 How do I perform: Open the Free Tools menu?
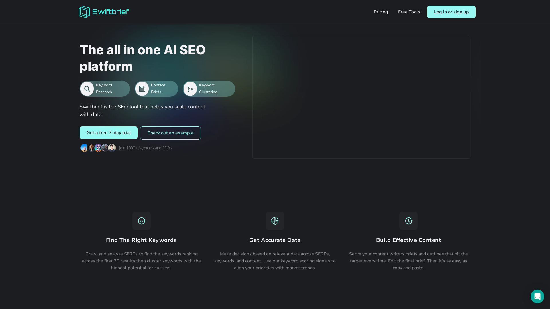pos(409,12)
